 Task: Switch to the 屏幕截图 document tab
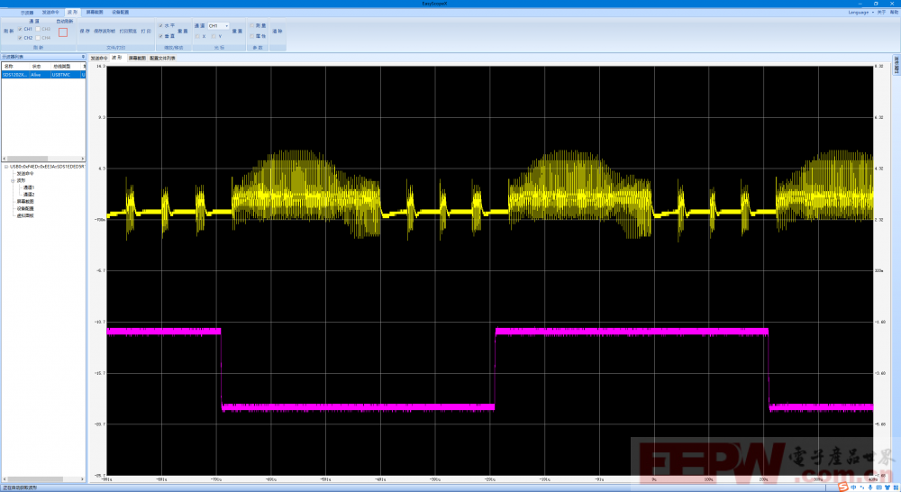coord(137,58)
